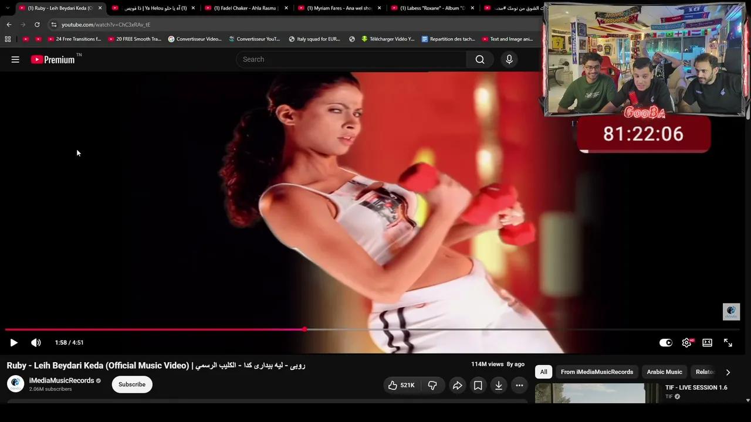Open TIF - LIVE SESSION 1.6 title
751x422 pixels.
(x=696, y=387)
